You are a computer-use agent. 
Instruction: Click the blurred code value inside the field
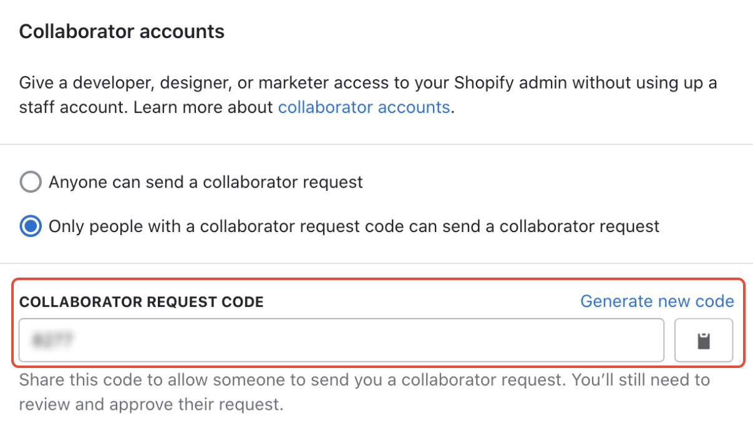(x=54, y=341)
